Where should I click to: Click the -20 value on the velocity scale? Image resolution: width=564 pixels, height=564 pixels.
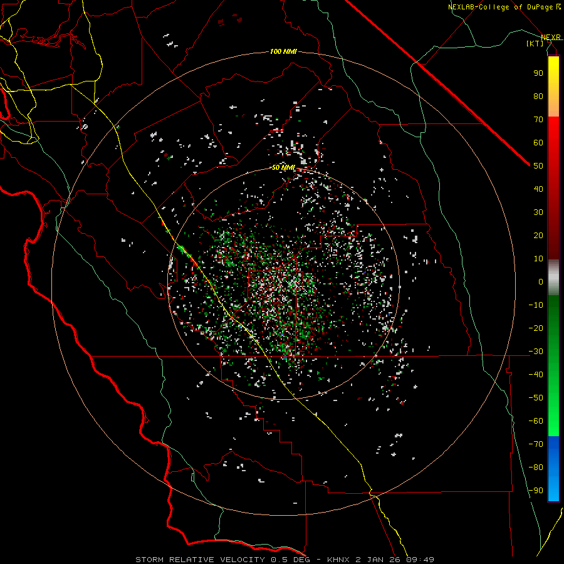536,328
